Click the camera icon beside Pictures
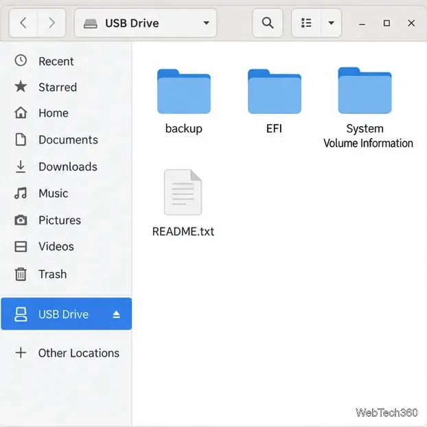This screenshot has width=427, height=427. tap(21, 220)
